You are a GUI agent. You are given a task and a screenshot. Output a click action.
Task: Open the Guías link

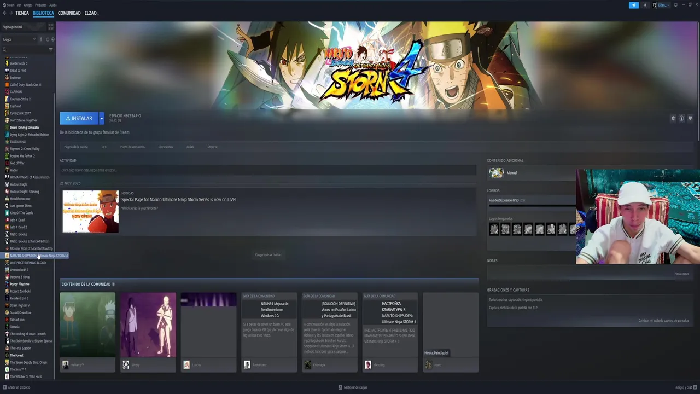coord(190,147)
